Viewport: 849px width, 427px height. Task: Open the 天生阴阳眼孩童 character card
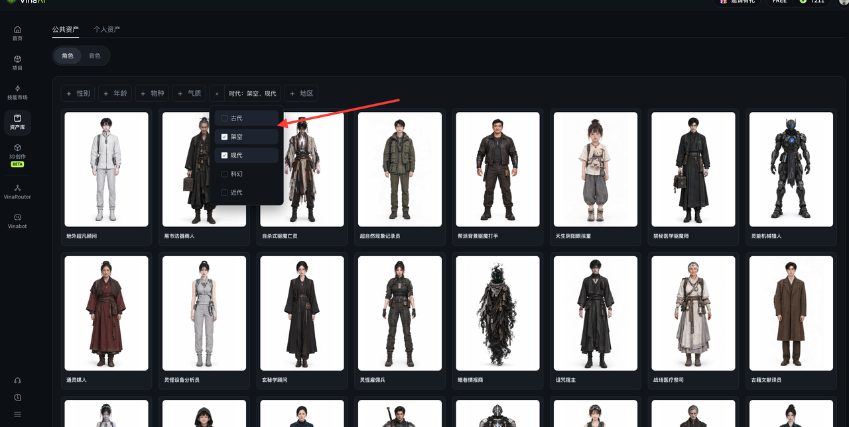pos(596,177)
